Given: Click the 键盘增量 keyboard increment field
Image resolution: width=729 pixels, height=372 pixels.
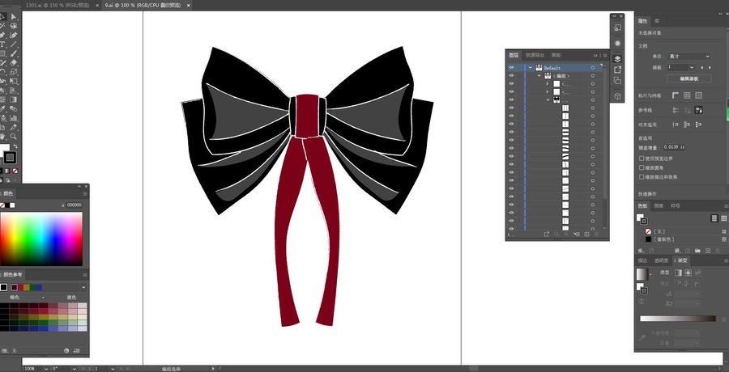Looking at the screenshot, I should coord(674,147).
